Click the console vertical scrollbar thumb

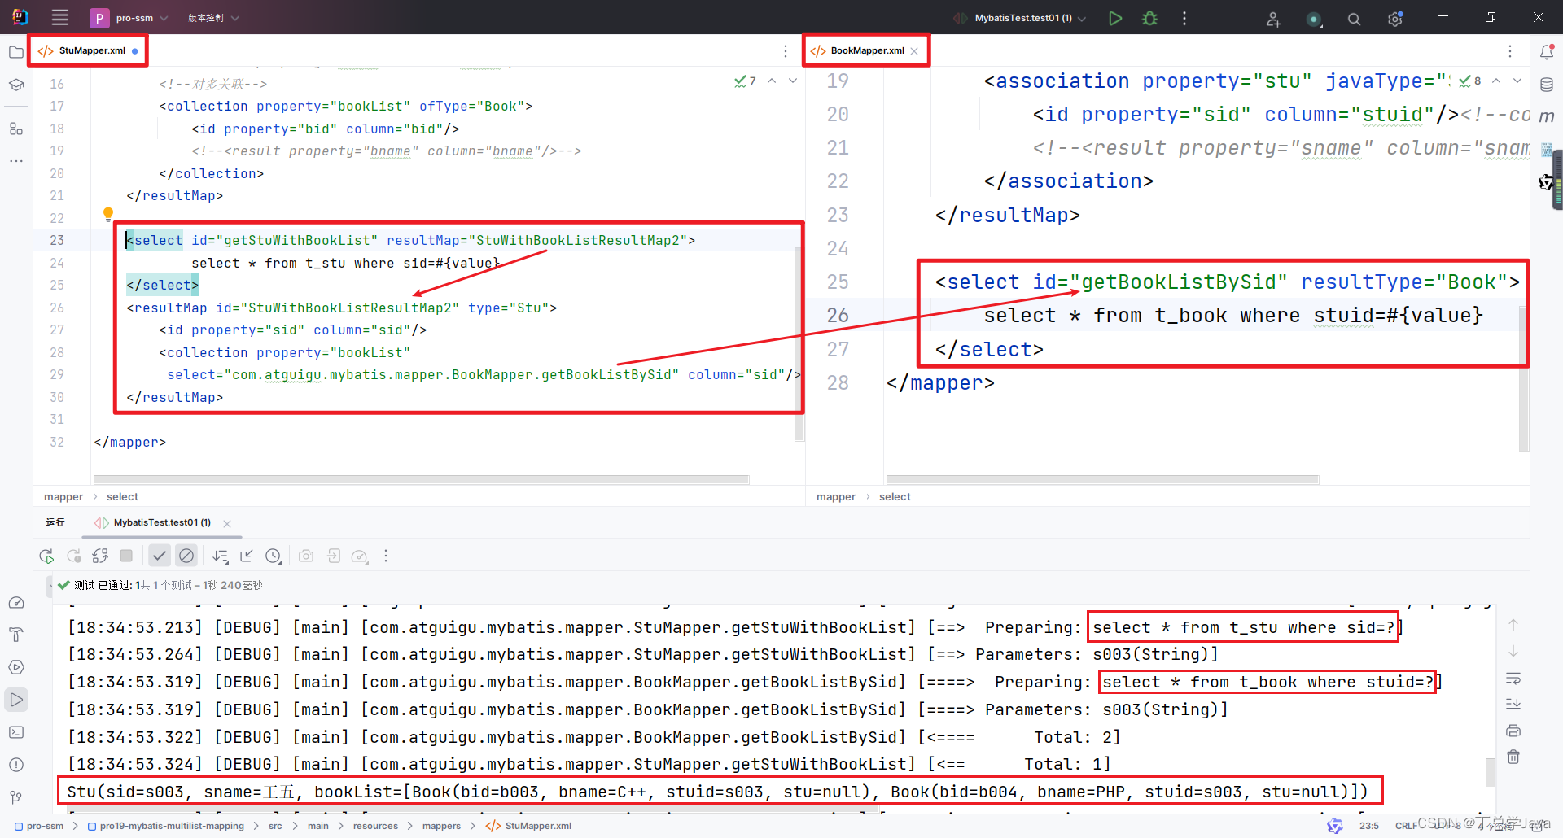click(1491, 773)
